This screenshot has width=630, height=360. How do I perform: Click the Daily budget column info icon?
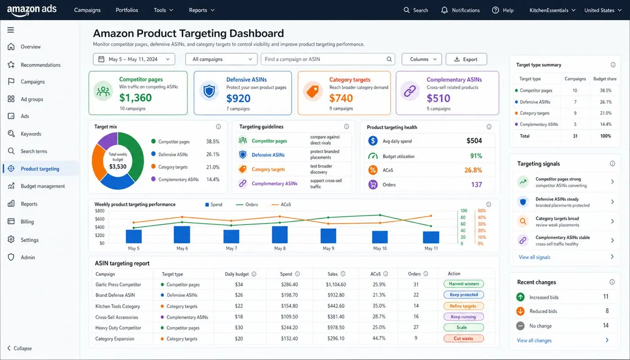[254, 274]
